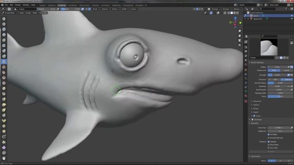The height and width of the screenshot is (165, 294).
Task: Toggle camera view icon in viewport
Action: (x=239, y=40)
